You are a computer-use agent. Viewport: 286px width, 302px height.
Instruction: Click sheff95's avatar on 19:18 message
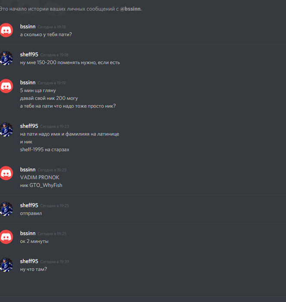[x=6, y=58]
